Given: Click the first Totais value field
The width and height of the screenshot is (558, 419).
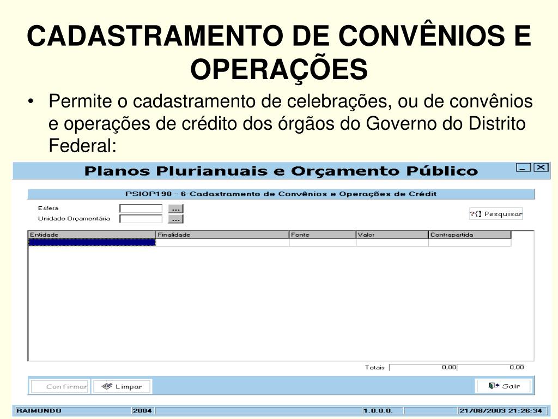Looking at the screenshot, I should 423,367.
